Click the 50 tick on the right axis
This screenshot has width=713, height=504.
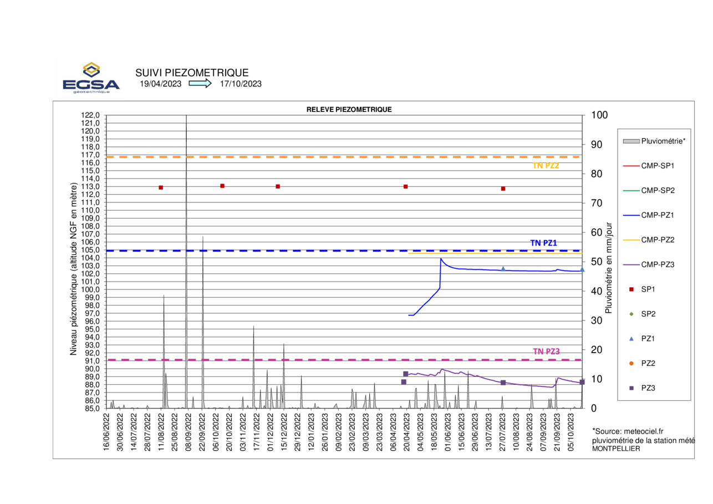pos(596,262)
